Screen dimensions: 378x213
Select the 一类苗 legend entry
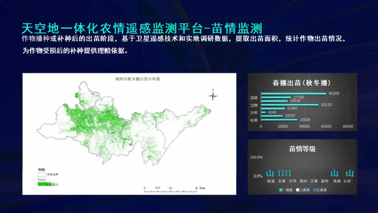(286, 190)
